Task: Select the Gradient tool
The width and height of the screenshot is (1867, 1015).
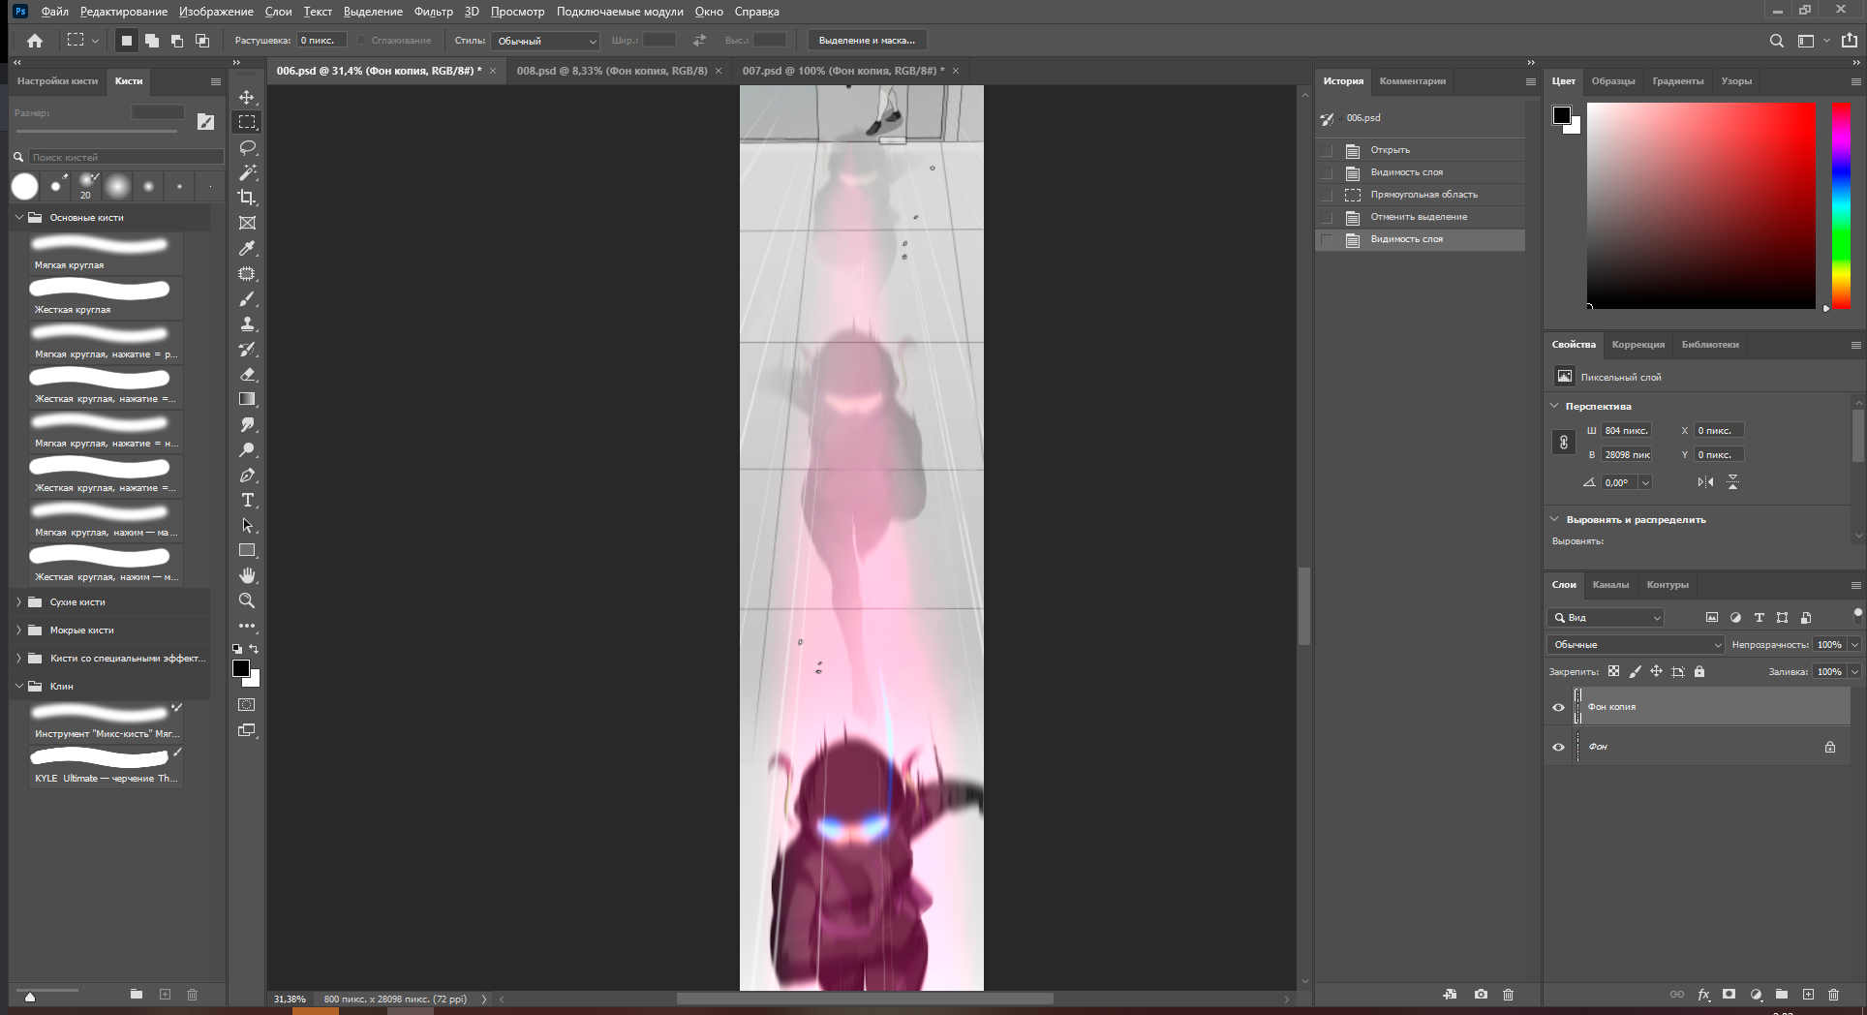Action: coord(247,399)
